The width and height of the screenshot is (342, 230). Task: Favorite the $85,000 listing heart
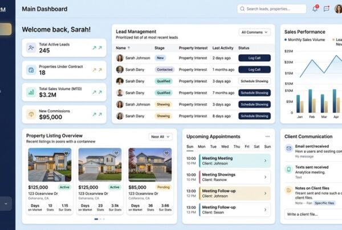click(x=166, y=153)
